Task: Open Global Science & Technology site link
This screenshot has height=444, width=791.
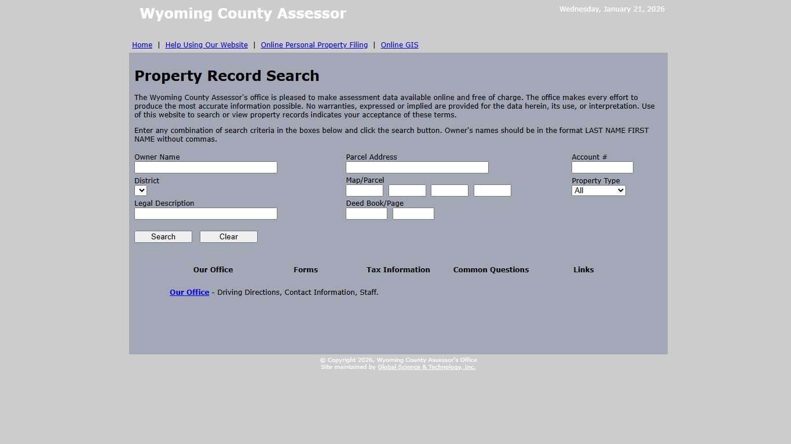Action: click(x=426, y=367)
